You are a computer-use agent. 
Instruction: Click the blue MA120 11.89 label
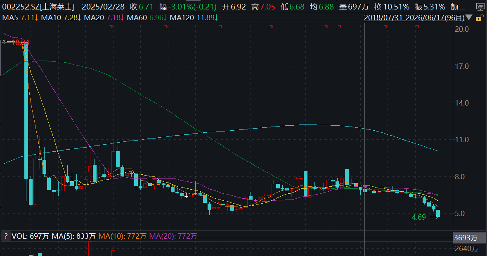pos(194,18)
